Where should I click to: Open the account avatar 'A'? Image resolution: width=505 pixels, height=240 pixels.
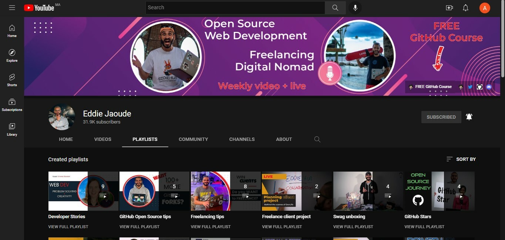[x=485, y=8]
